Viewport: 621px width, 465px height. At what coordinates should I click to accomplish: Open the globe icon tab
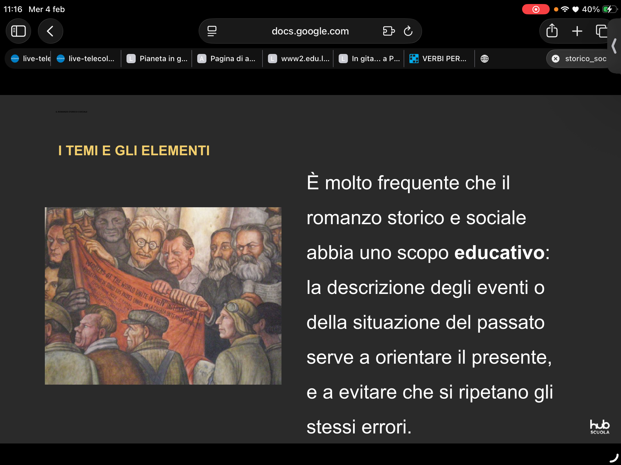coord(484,59)
